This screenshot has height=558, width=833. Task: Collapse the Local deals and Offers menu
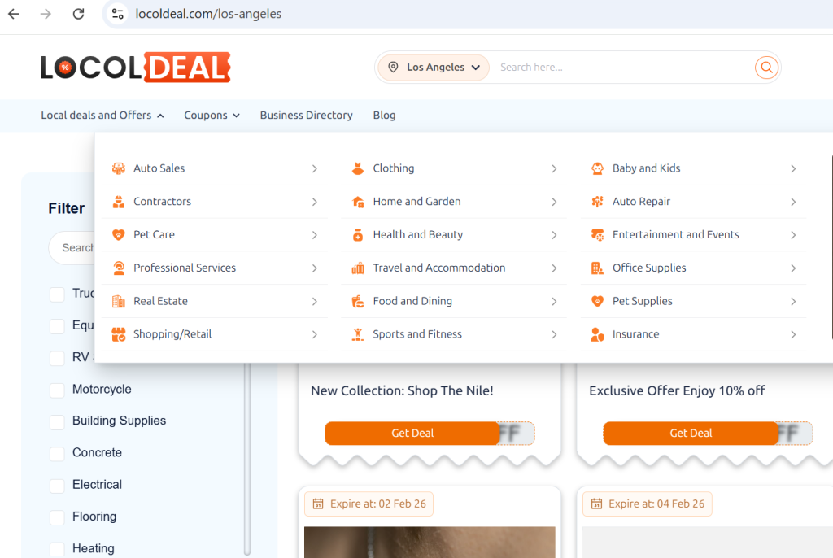pos(102,116)
